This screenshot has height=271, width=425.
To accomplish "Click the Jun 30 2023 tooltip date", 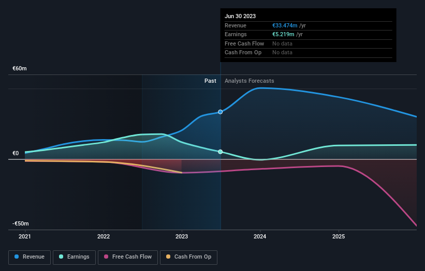I will coord(240,16).
